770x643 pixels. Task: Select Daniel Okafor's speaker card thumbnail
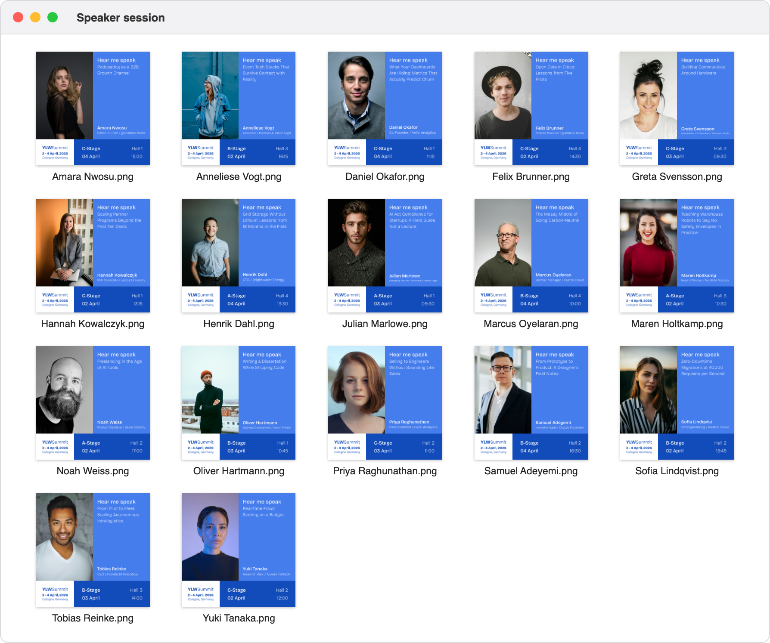pos(385,108)
